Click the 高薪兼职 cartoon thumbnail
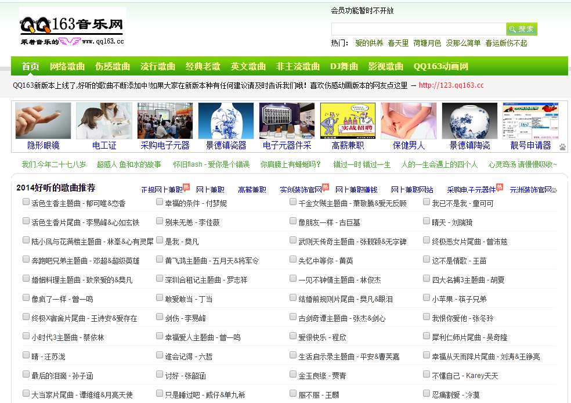Viewport: 571px width, 403px height. coord(348,121)
